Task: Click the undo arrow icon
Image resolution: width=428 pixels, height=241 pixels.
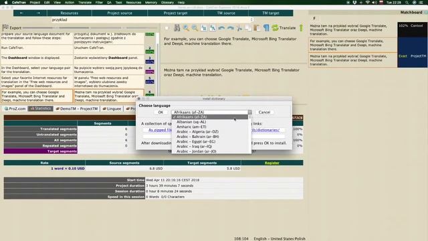Action: click(221, 27)
